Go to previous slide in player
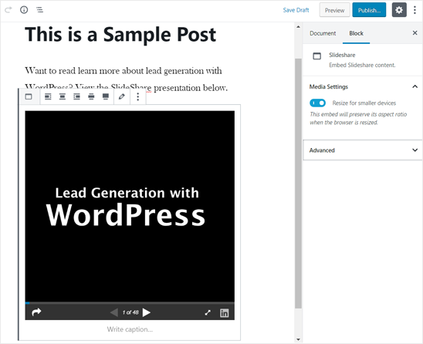This screenshot has height=344, width=423. coord(114,312)
